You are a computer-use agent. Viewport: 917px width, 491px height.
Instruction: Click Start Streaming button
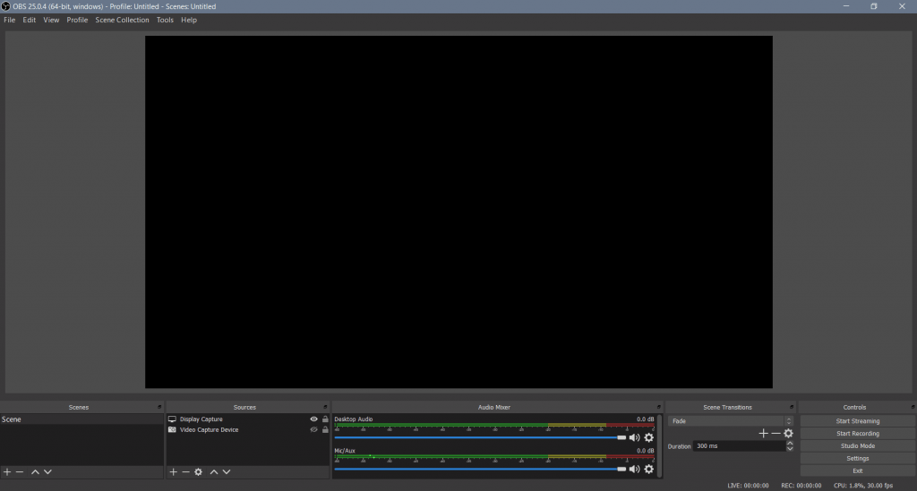click(857, 421)
